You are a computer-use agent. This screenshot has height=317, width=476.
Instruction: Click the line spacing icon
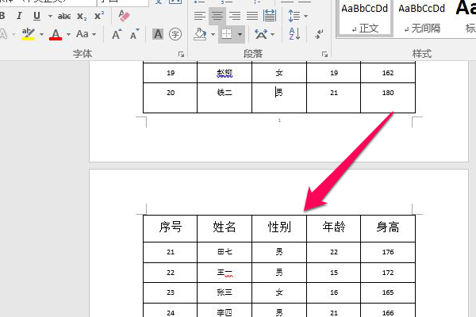click(294, 16)
